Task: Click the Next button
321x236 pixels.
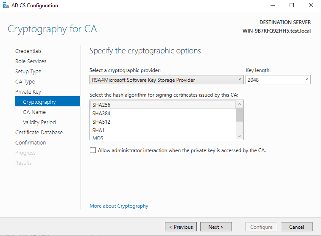Action: (x=216, y=227)
